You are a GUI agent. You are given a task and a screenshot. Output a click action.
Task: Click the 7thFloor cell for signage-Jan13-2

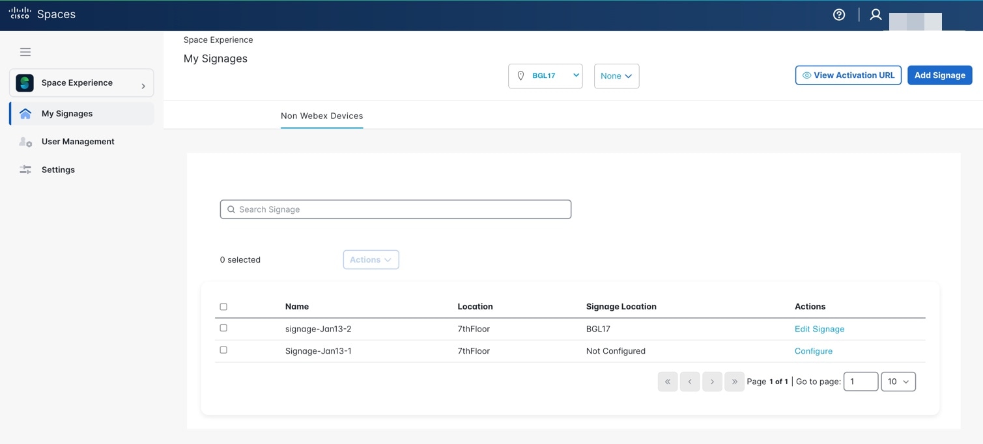(474, 329)
